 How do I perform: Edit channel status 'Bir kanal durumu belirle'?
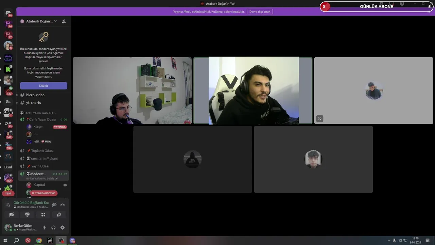tap(42, 179)
